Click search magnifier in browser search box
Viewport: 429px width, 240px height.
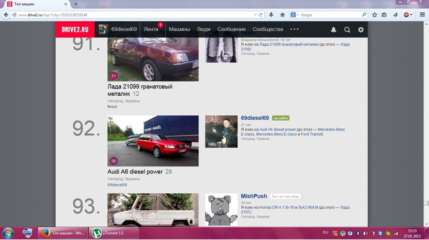coord(364,15)
